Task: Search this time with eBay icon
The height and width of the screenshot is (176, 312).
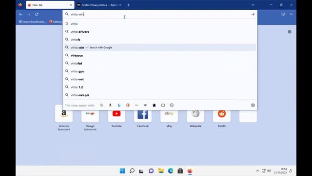Action: tap(136, 105)
